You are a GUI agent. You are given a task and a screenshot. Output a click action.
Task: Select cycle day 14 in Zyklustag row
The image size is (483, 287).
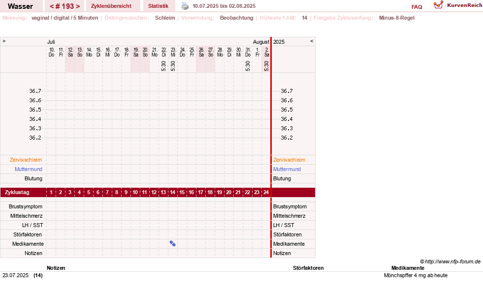click(x=172, y=192)
